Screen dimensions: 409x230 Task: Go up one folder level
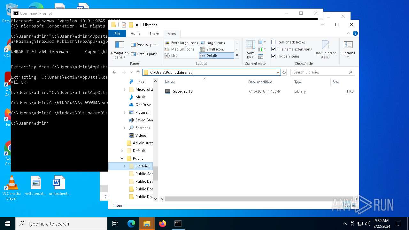click(138, 73)
